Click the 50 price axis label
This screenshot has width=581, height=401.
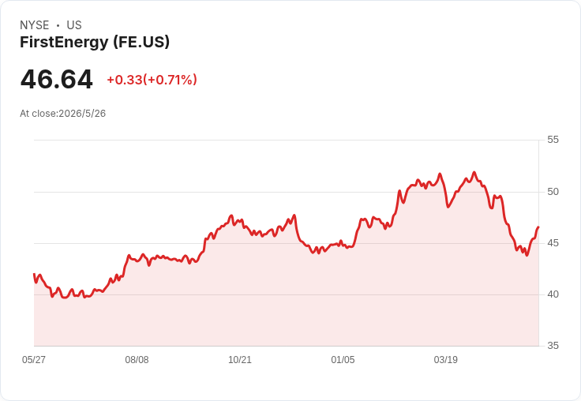tap(553, 192)
